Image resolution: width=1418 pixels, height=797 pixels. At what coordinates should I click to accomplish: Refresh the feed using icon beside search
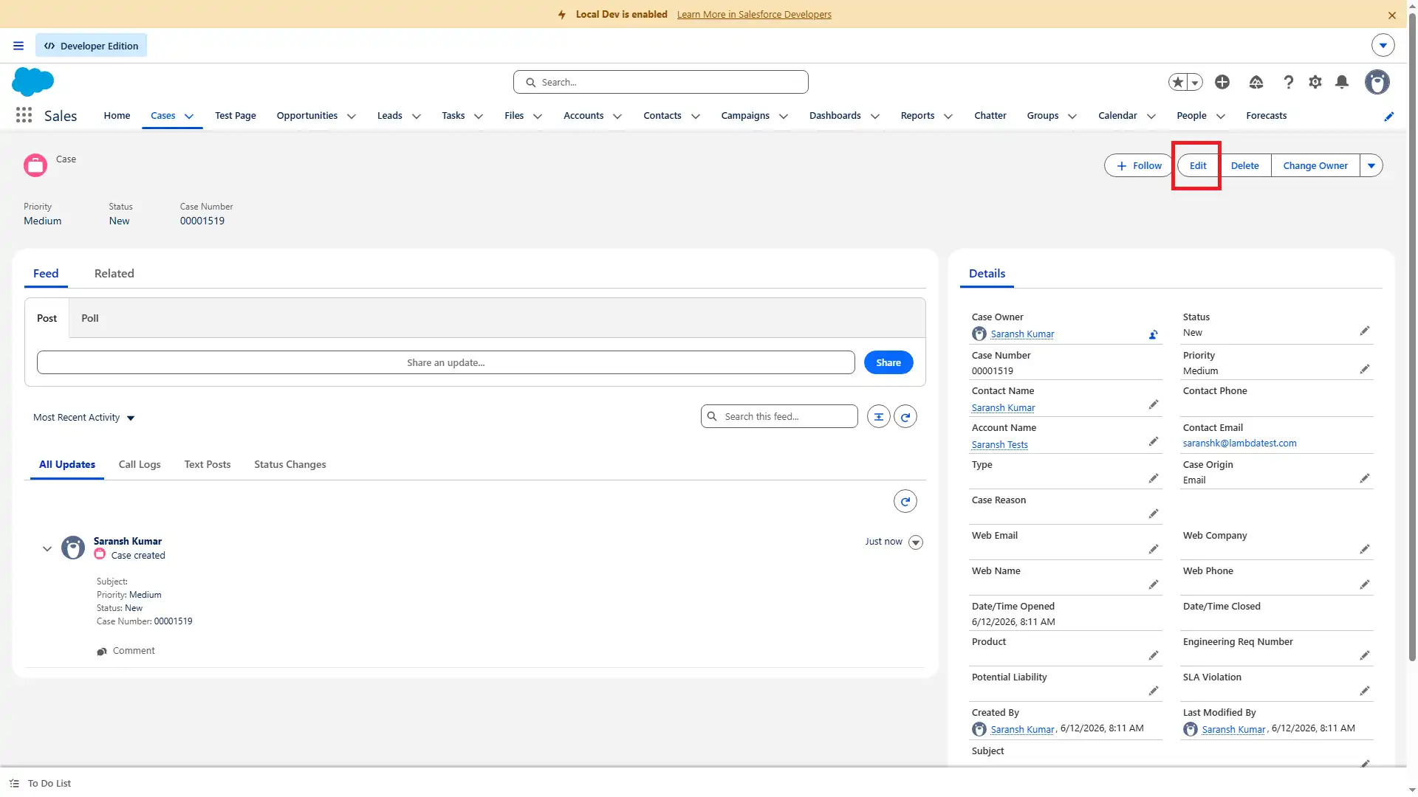905,417
